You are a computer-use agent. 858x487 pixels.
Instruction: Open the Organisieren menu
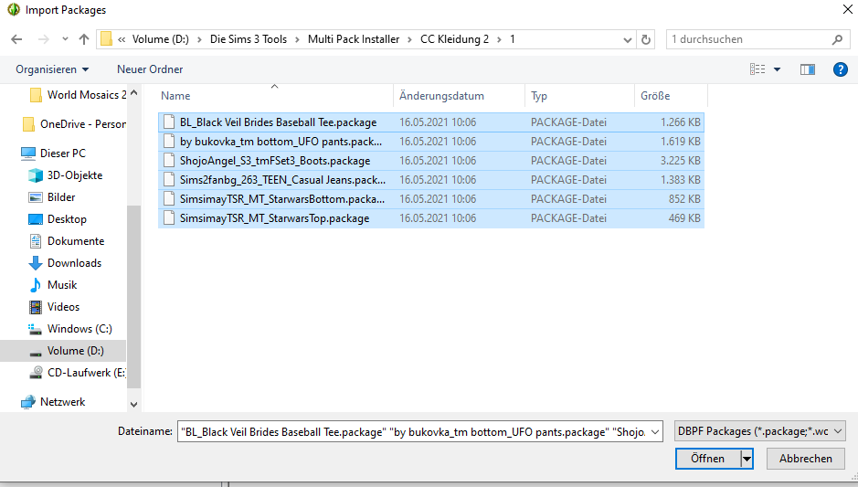click(52, 69)
